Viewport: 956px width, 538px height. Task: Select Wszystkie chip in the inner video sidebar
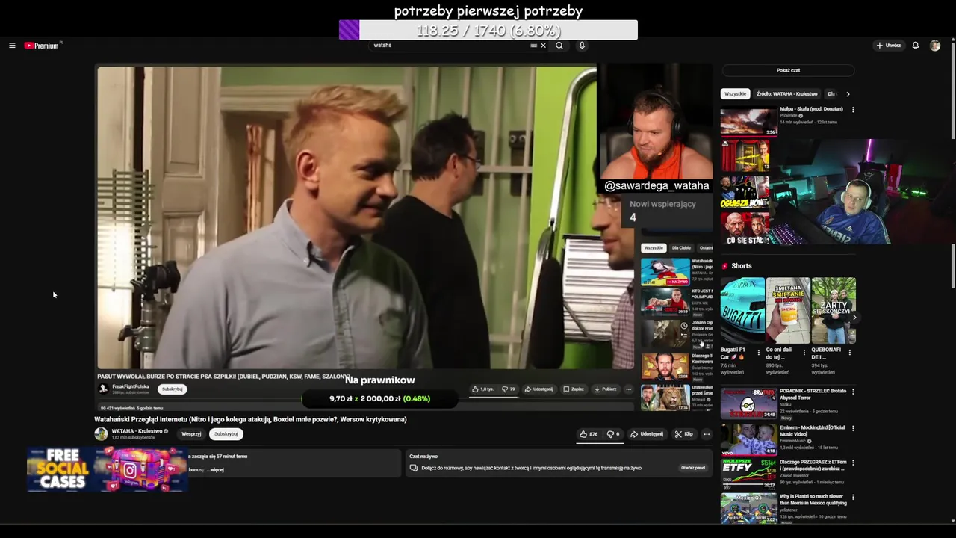coord(654,248)
